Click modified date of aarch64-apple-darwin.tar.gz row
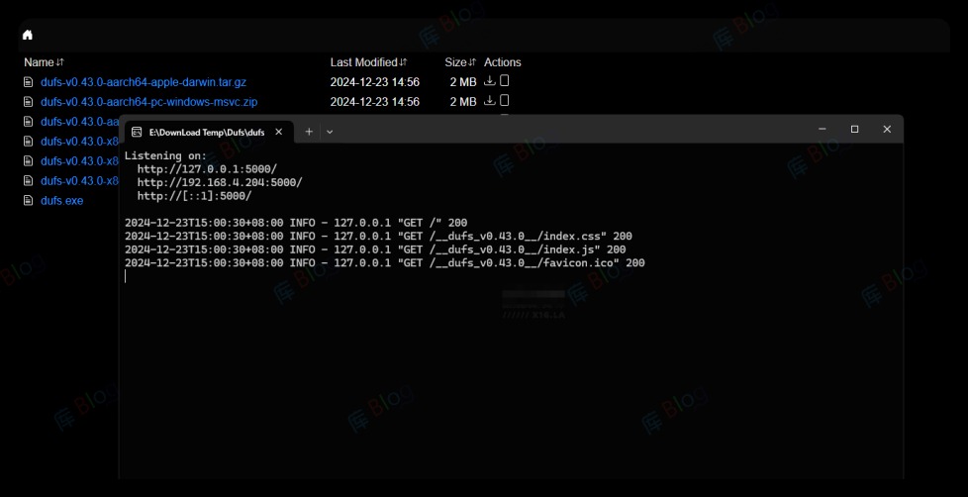This screenshot has width=968, height=497. (375, 82)
